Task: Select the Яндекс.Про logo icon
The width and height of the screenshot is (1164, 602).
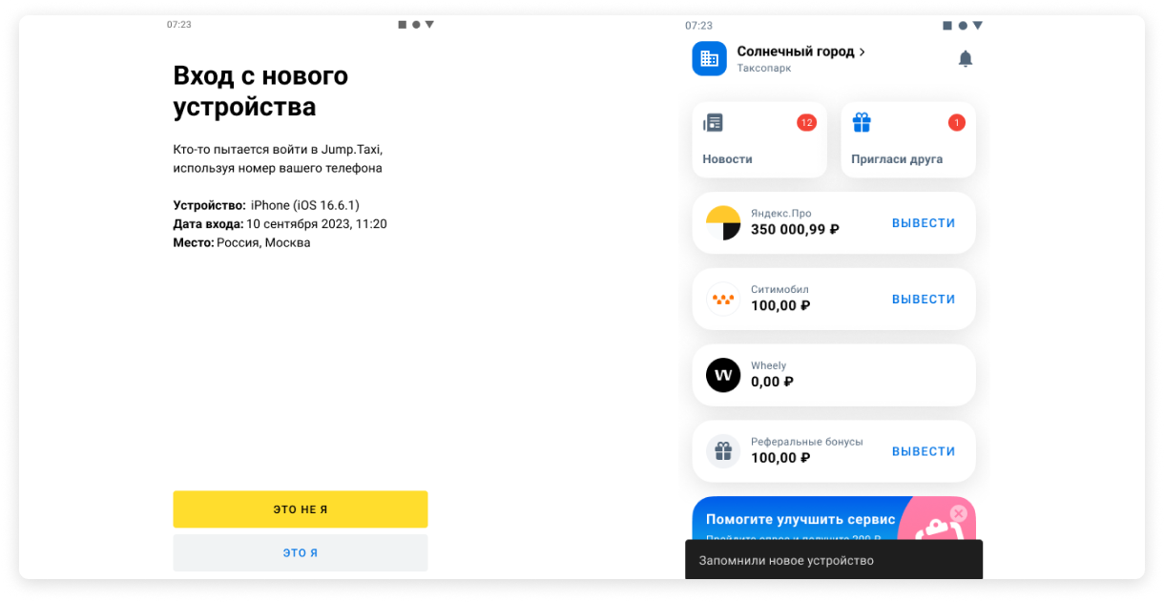Action: click(x=723, y=223)
